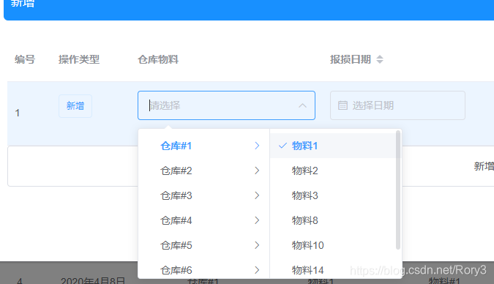The image size is (494, 284).
Task: Expand the arrow beside 仓库#4
Action: pos(257,220)
